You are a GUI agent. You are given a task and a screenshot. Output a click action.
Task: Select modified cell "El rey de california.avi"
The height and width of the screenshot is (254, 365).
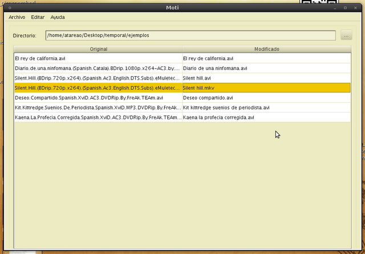266,59
